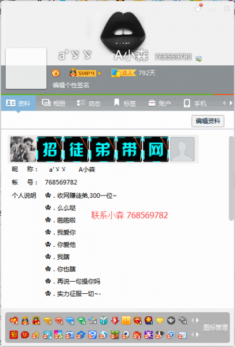Image resolution: width=235 pixels, height=347 pixels.
Task: Click the red 彩 lottery icon
Action: pos(14,335)
